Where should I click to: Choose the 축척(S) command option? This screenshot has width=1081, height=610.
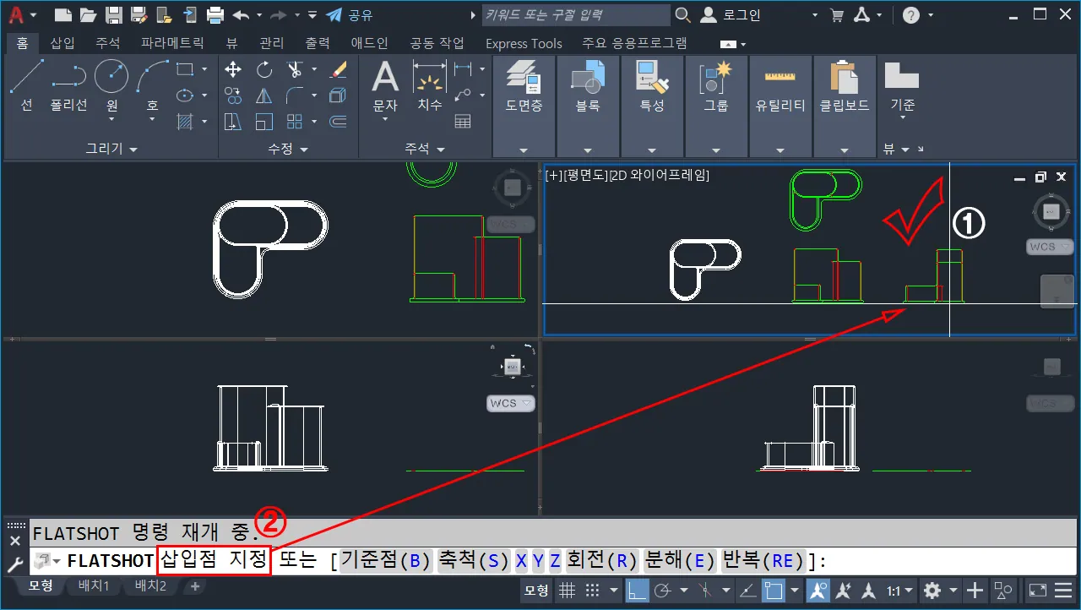point(475,561)
